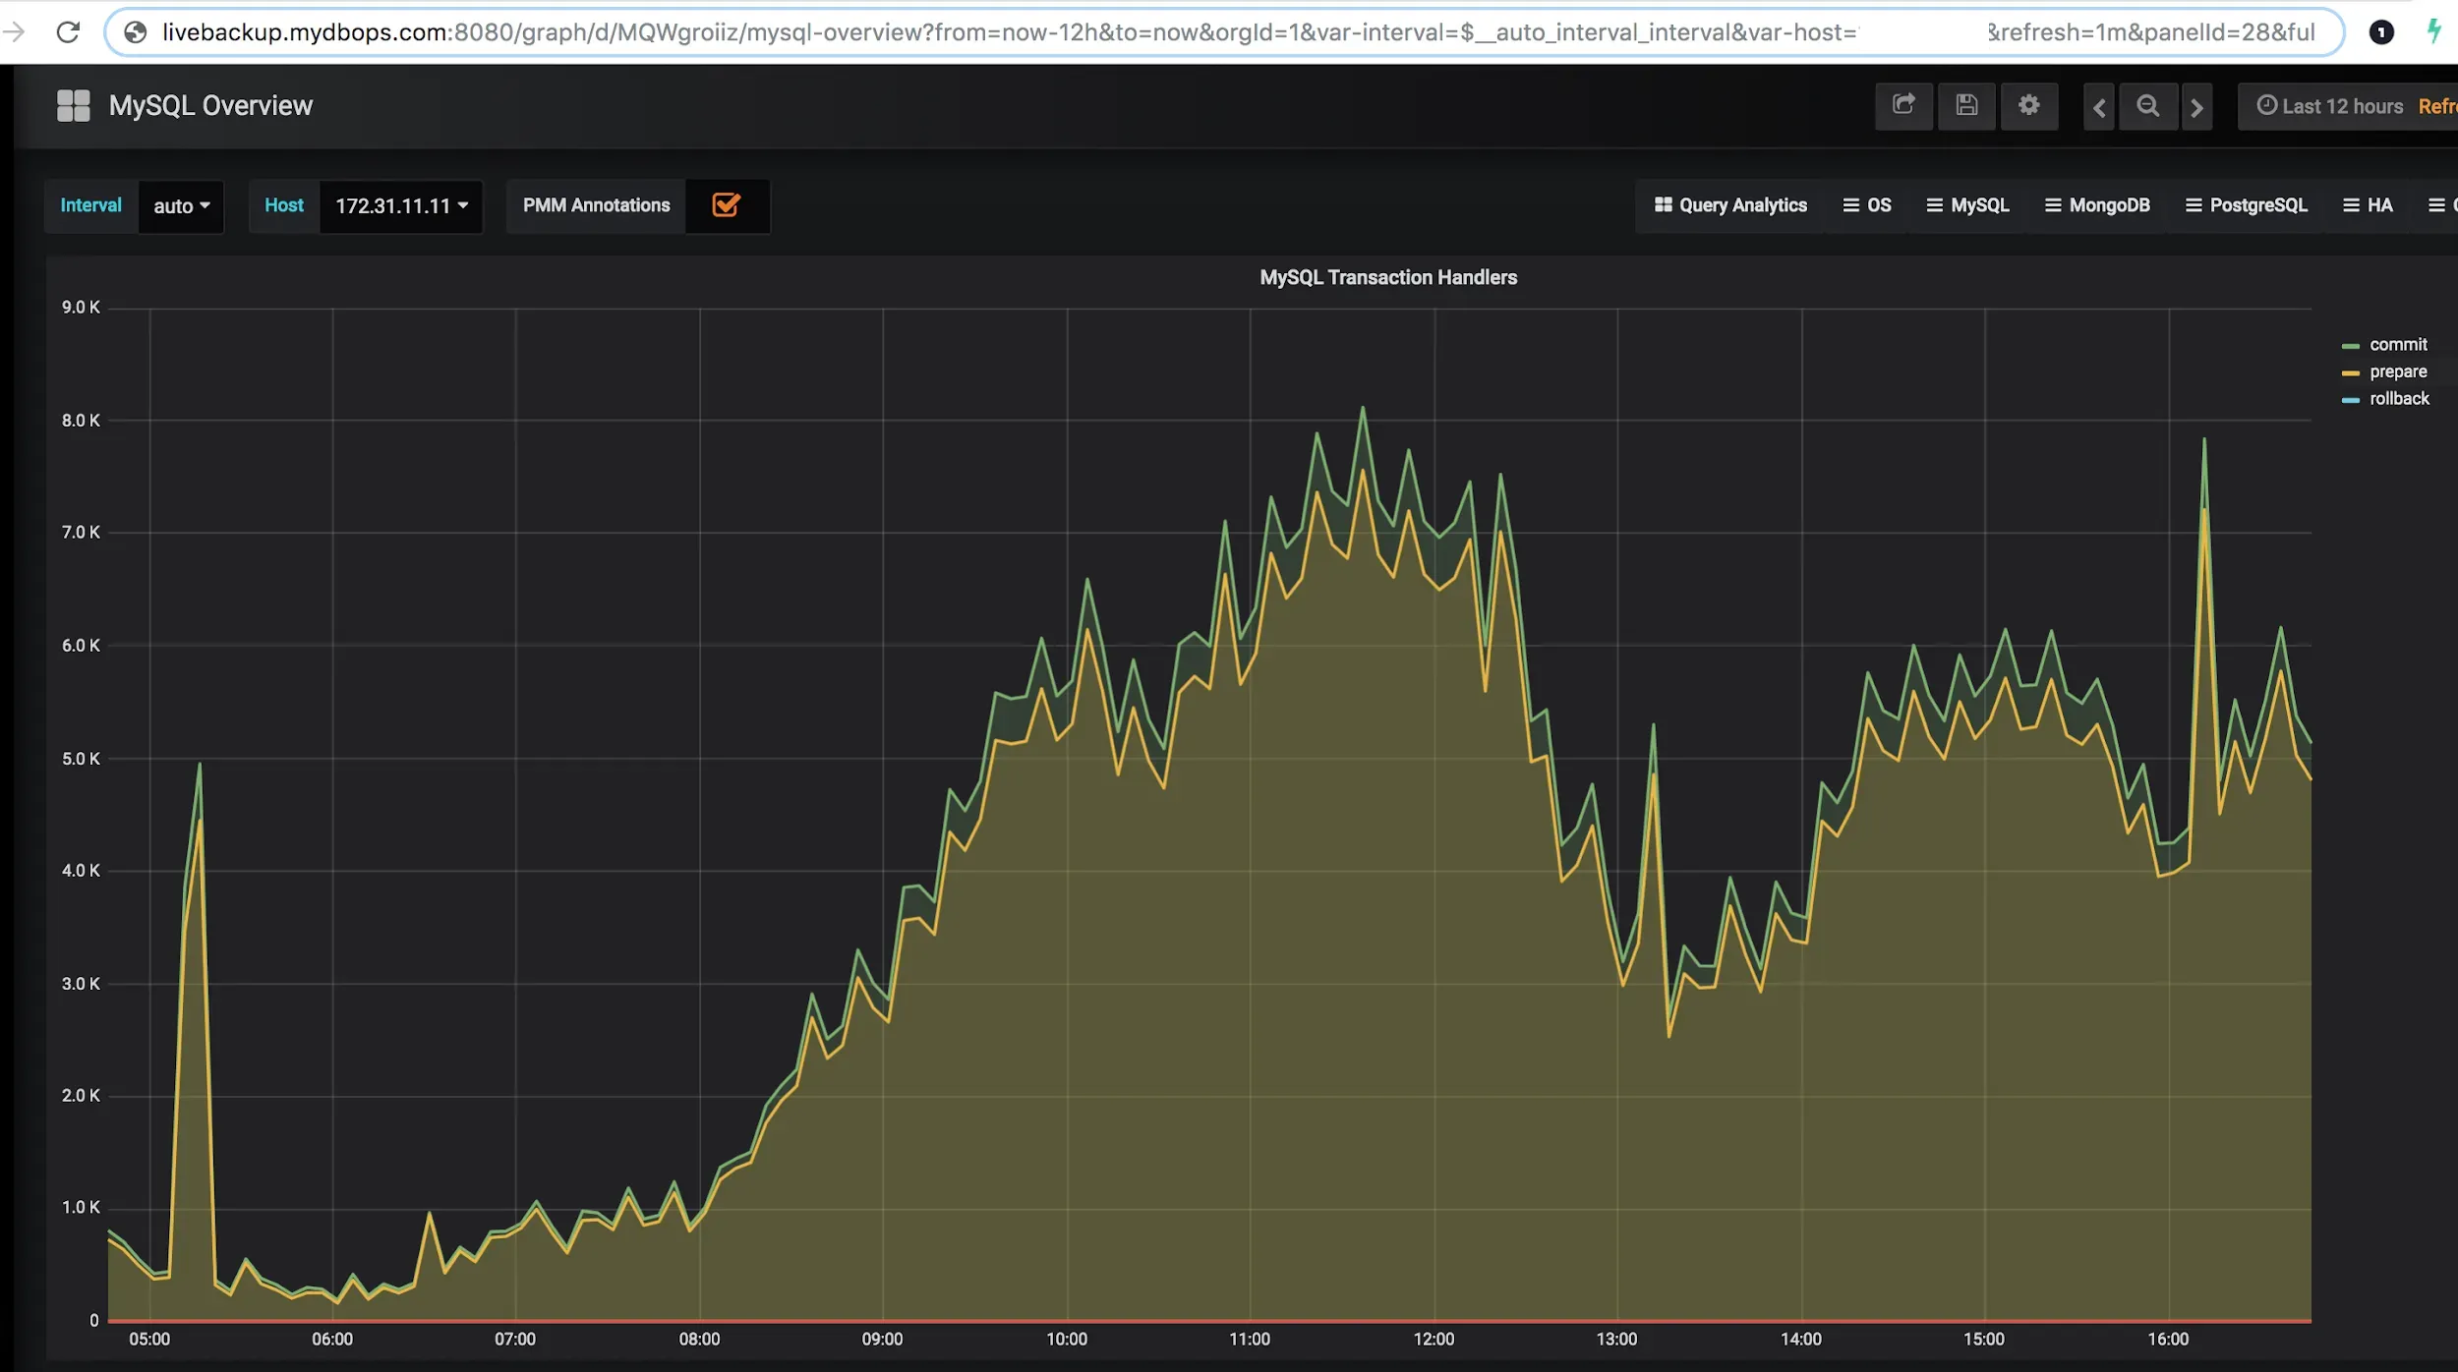The width and height of the screenshot is (2458, 1372).
Task: Open the Host 172.31.11.11 dropdown
Action: [x=401, y=206]
